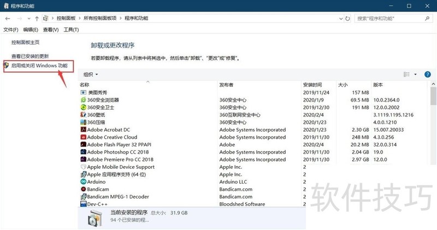The image size is (437, 230).
Task: Select the Adobe Flash Player 32 PPAPI icon
Action: pyautogui.click(x=84, y=144)
